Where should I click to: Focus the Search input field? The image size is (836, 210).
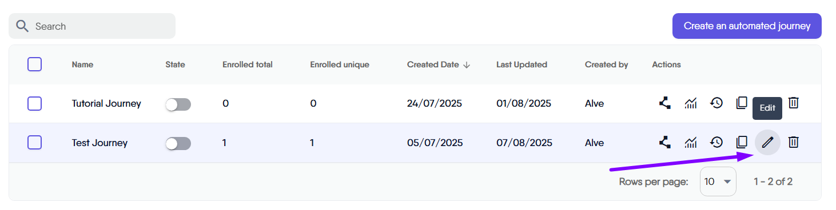coord(92,26)
